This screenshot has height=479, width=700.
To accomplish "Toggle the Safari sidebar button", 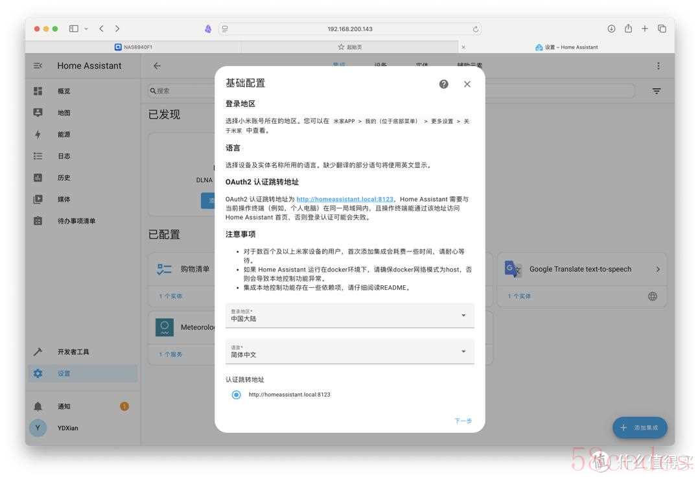I will [x=74, y=29].
